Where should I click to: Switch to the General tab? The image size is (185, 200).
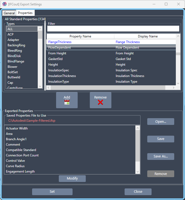coord(9,13)
